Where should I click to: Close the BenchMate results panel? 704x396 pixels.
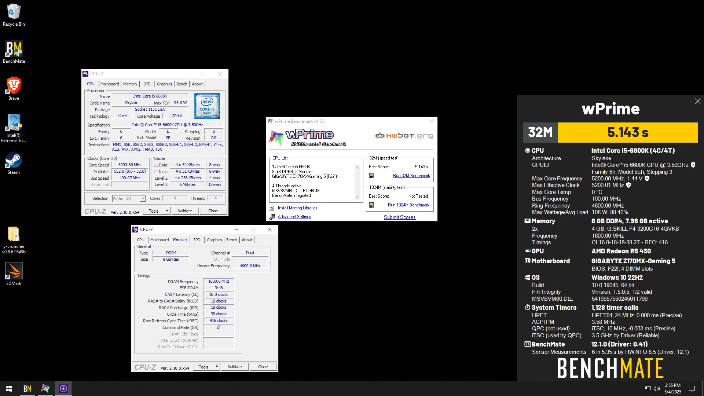coord(697,101)
